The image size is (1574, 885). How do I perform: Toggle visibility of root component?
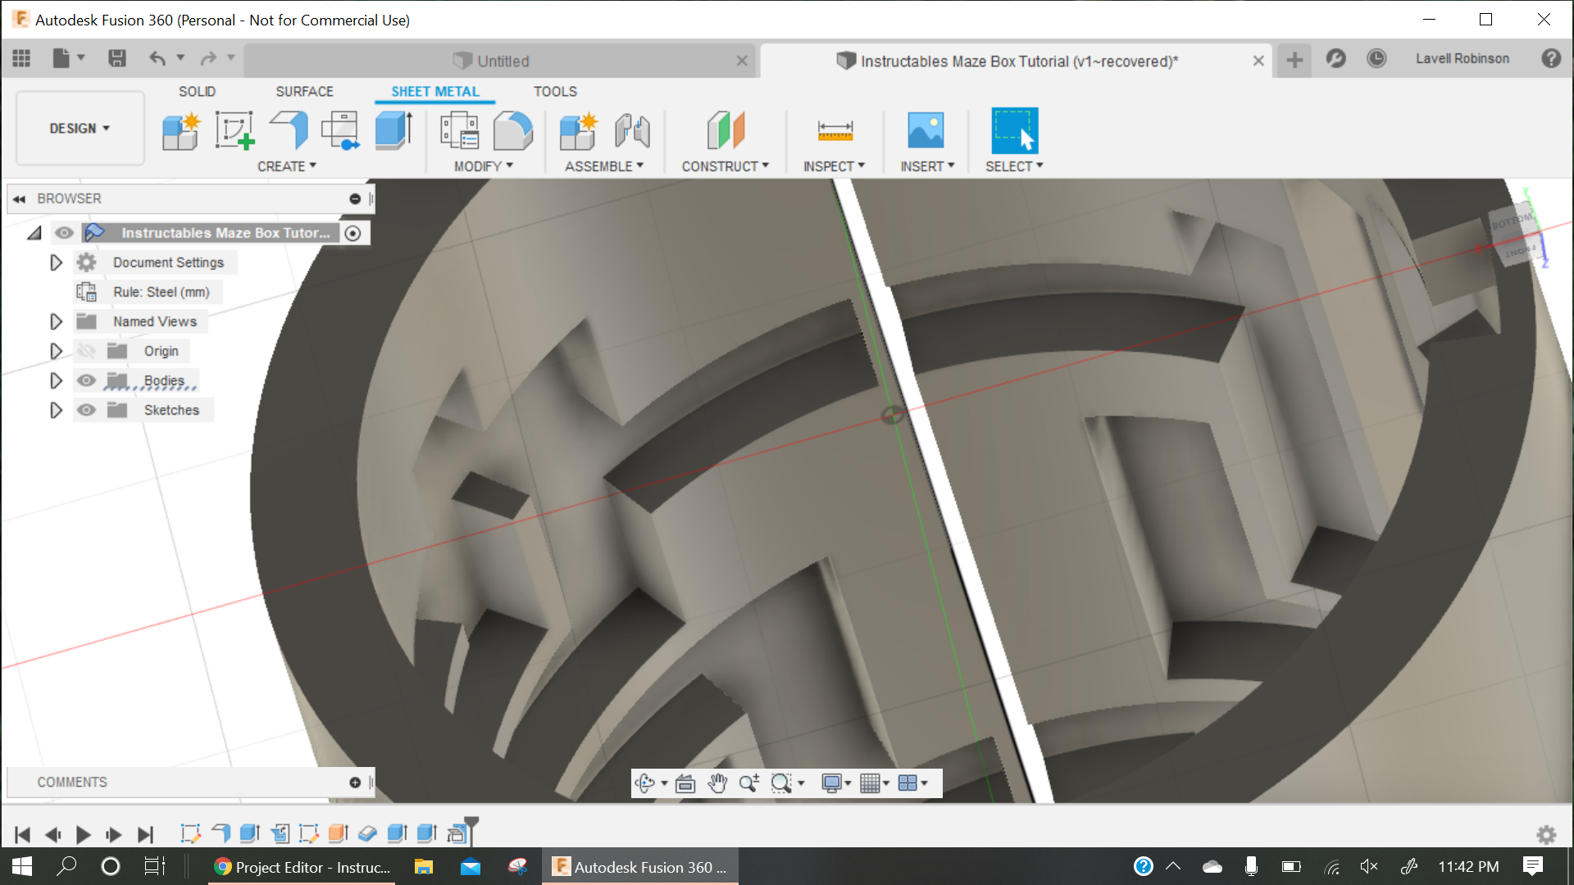[x=64, y=233]
